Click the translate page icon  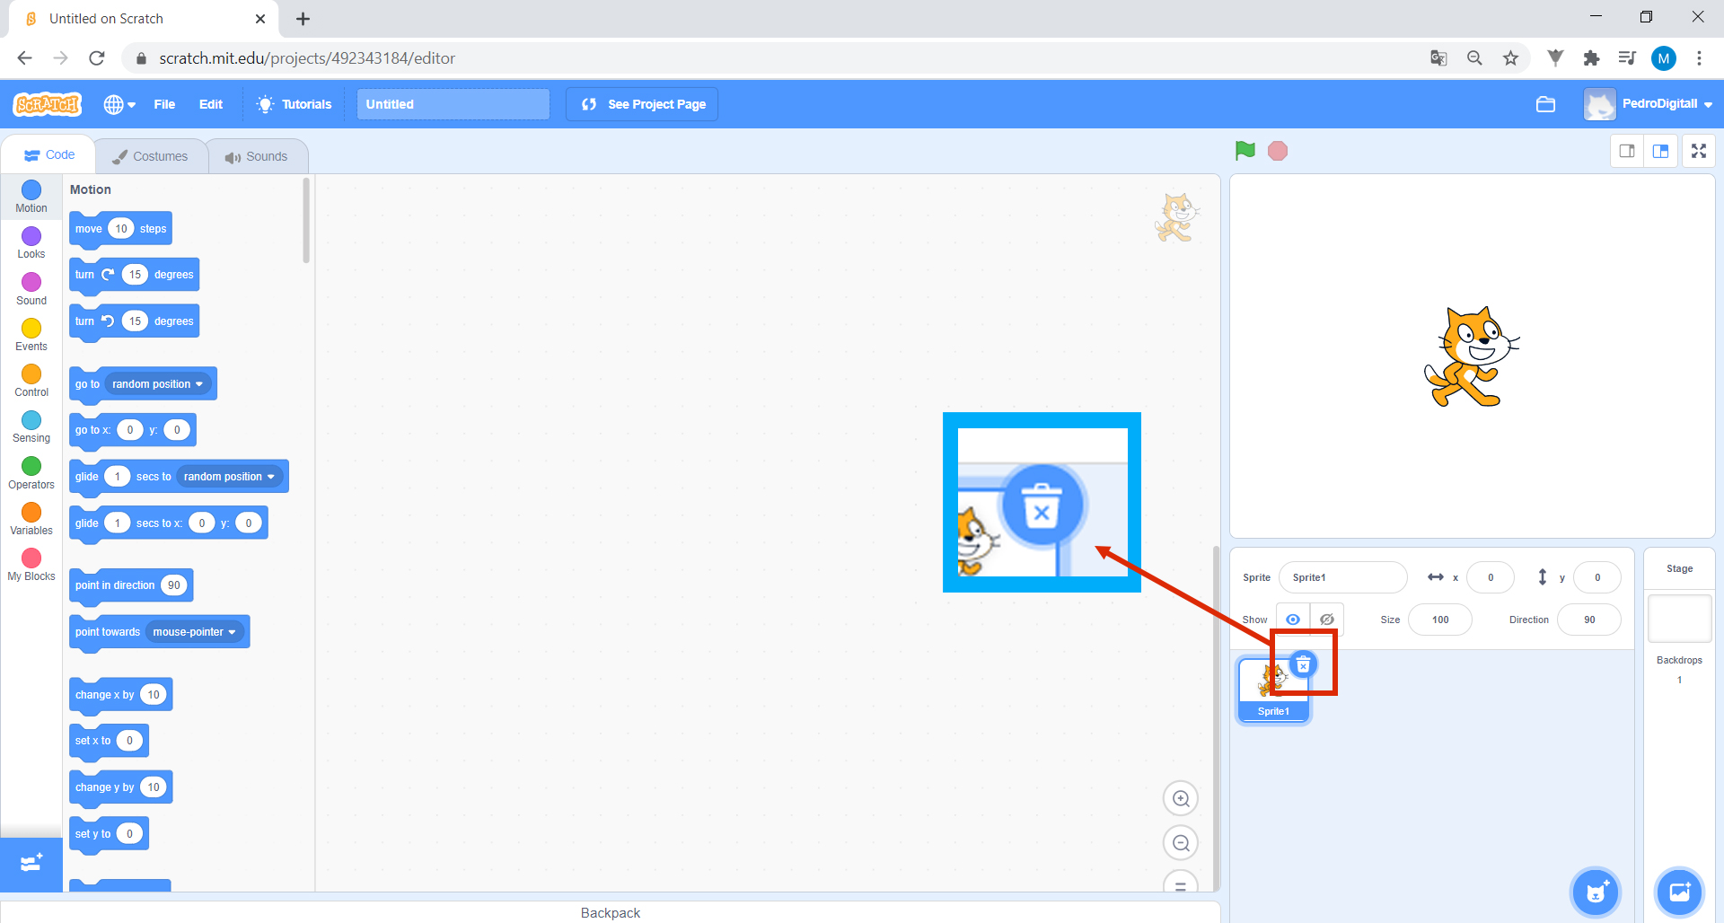pos(1438,58)
